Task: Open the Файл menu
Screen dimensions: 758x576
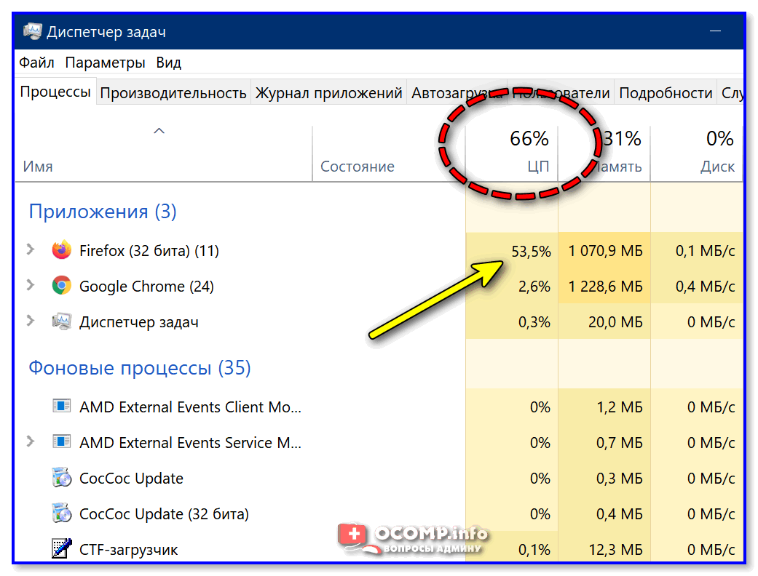Action: click(x=37, y=63)
